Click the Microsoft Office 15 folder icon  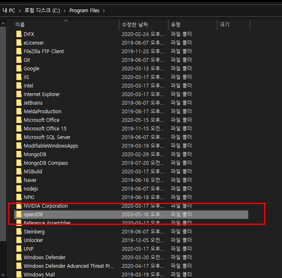point(19,128)
